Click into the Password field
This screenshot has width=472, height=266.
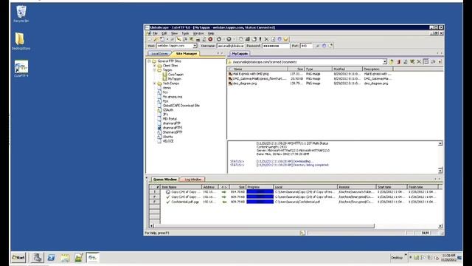(x=276, y=46)
